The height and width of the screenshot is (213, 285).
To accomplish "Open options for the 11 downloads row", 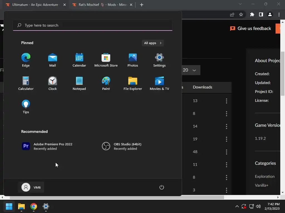I will click(227, 165).
